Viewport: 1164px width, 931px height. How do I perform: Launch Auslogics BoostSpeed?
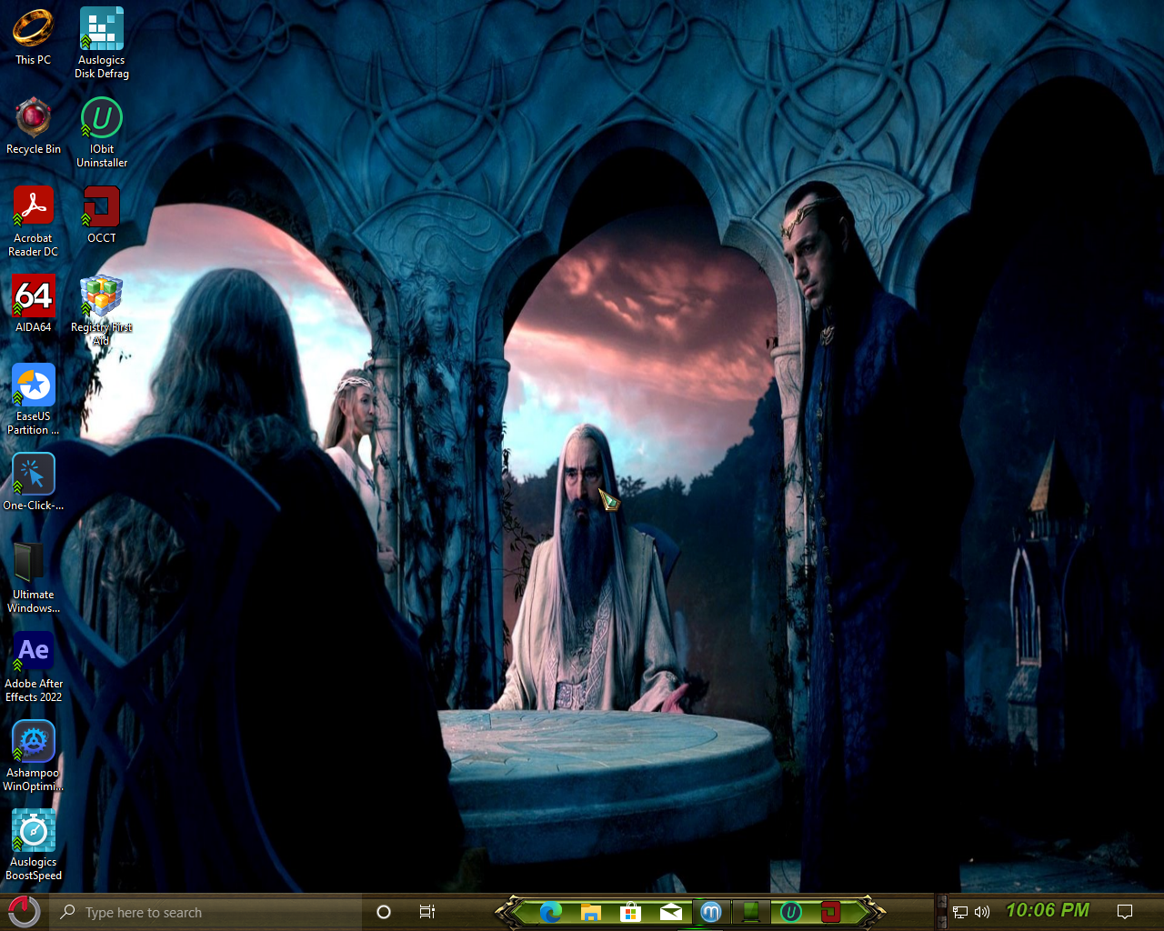tap(34, 845)
